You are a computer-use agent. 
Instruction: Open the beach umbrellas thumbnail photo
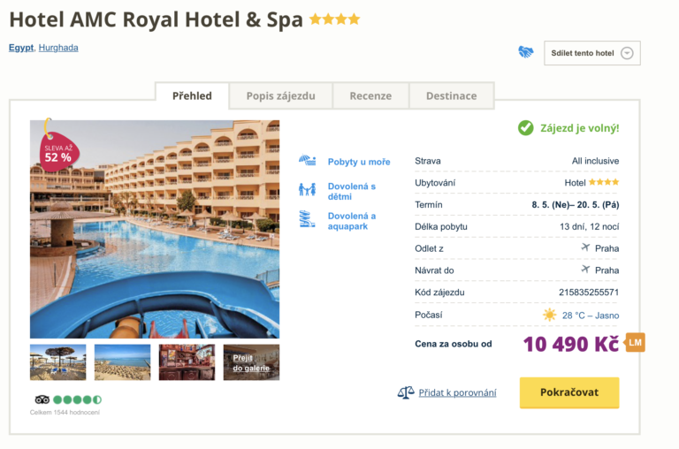click(58, 362)
